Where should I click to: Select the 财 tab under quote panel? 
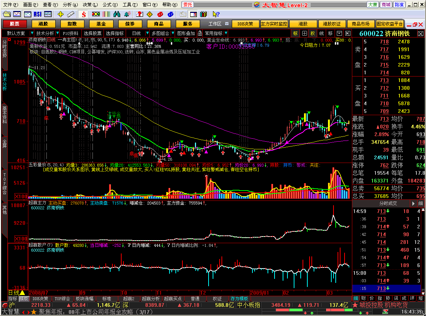click(363, 298)
